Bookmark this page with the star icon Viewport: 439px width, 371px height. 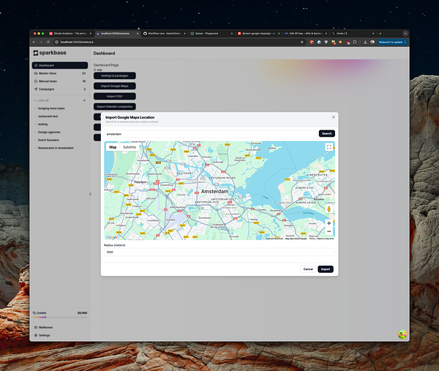click(301, 42)
